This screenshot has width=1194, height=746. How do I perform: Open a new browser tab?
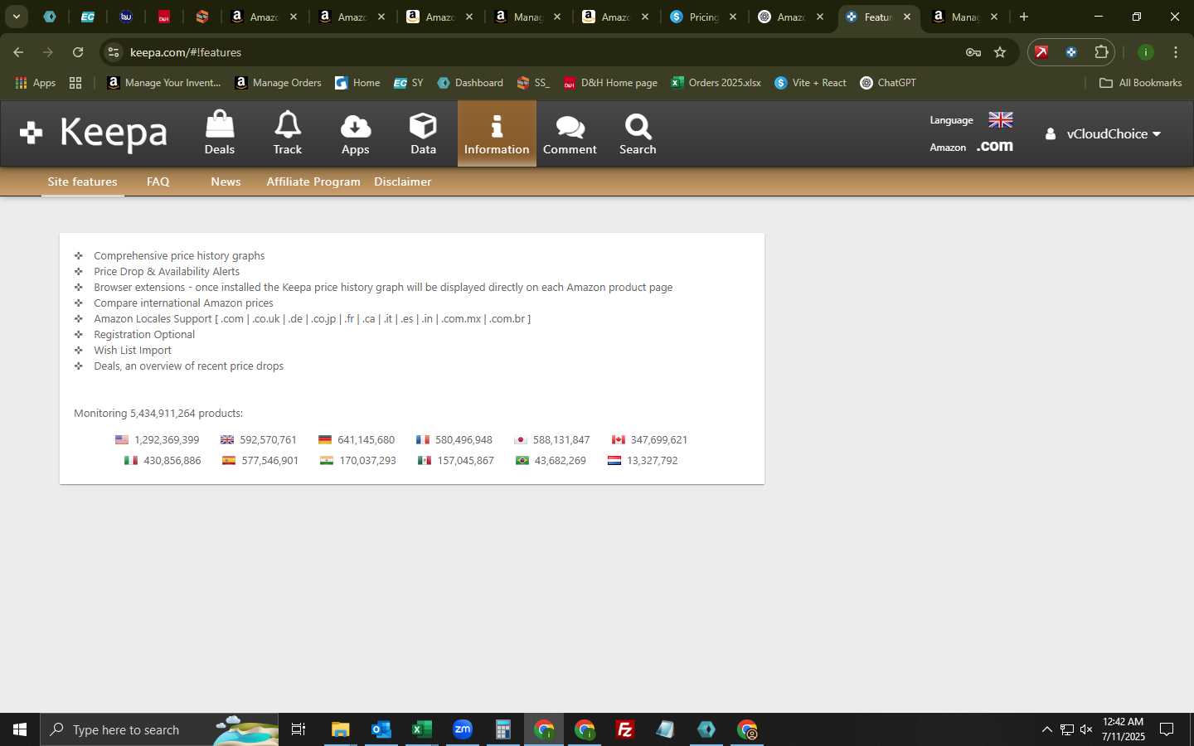coord(1024,17)
